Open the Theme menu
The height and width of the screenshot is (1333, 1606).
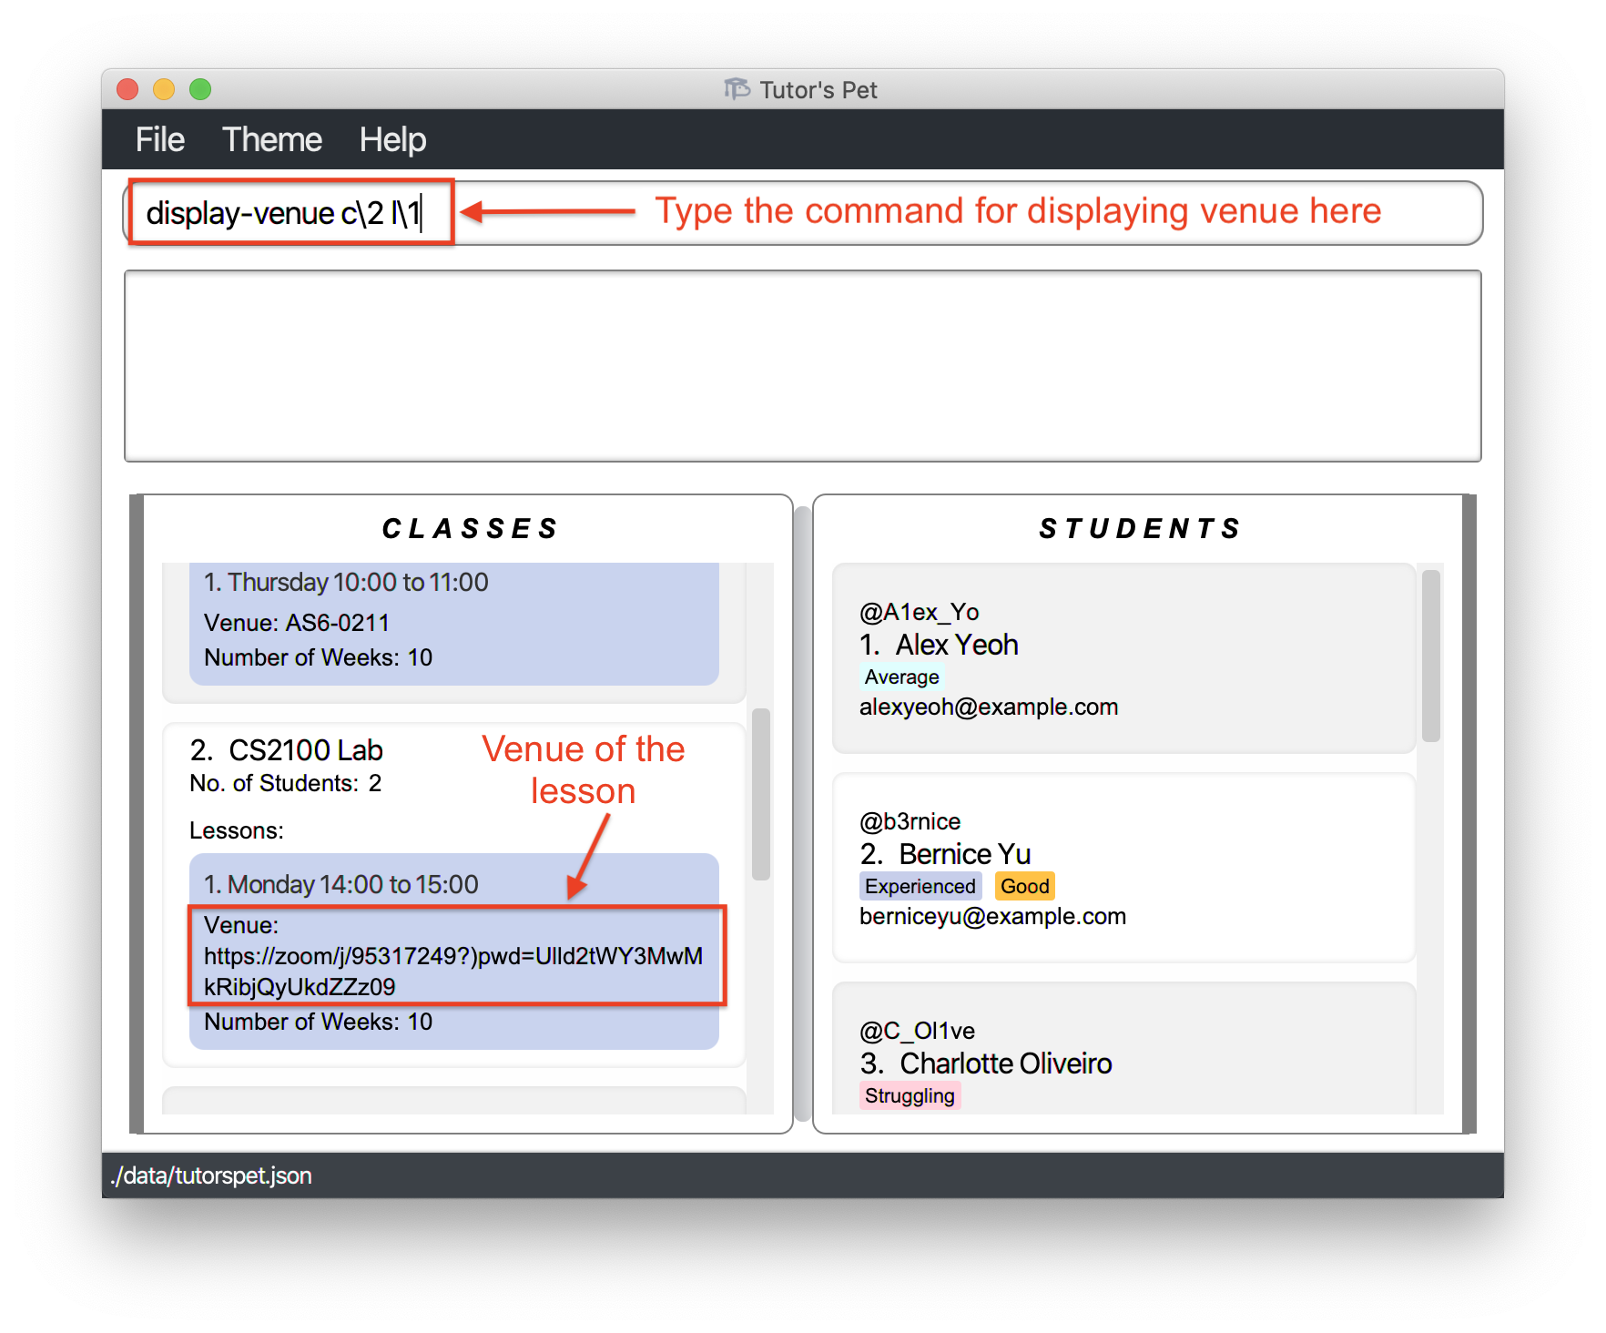pyautogui.click(x=271, y=139)
